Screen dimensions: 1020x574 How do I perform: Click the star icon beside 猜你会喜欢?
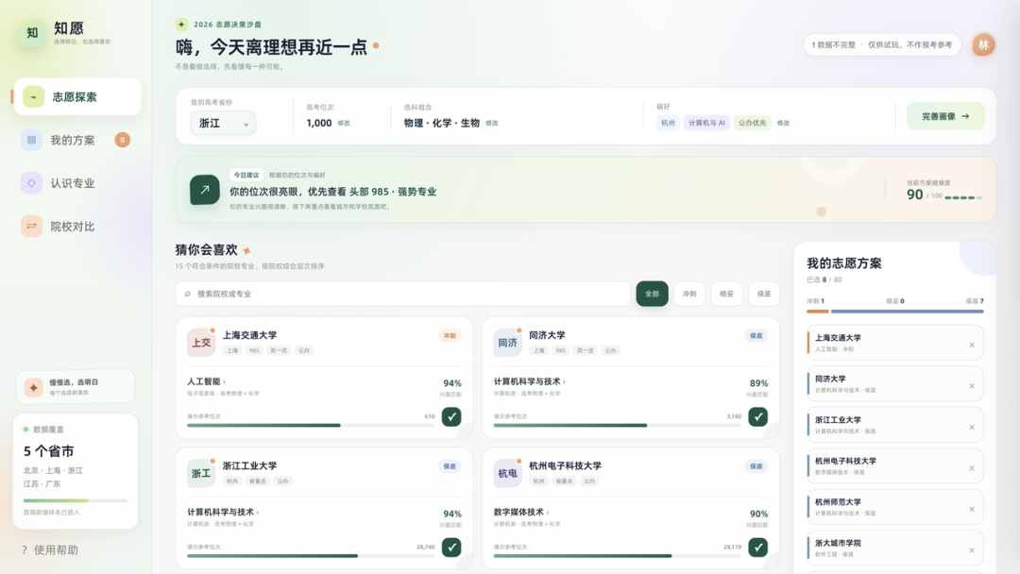click(246, 250)
